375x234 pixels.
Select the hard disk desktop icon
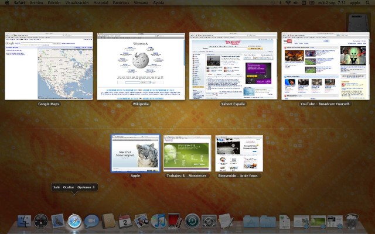coord(358,23)
